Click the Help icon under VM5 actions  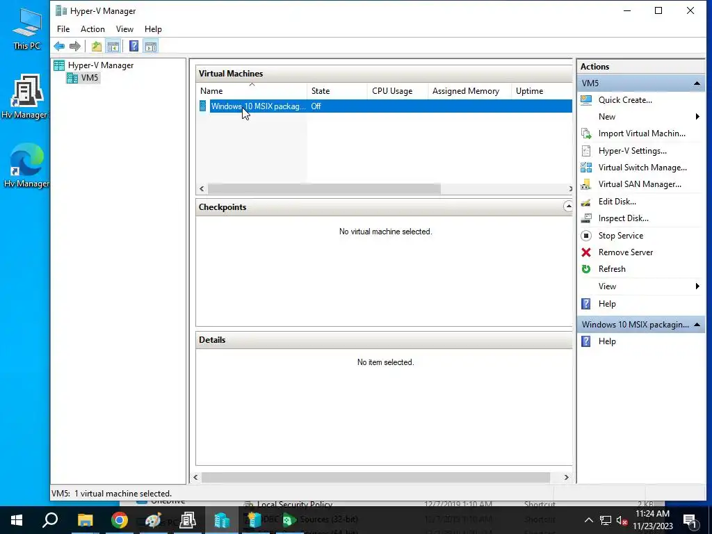[x=585, y=304]
